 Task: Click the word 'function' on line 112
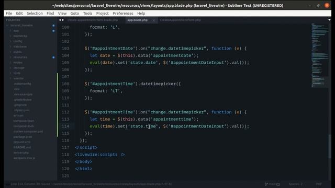click(221, 112)
